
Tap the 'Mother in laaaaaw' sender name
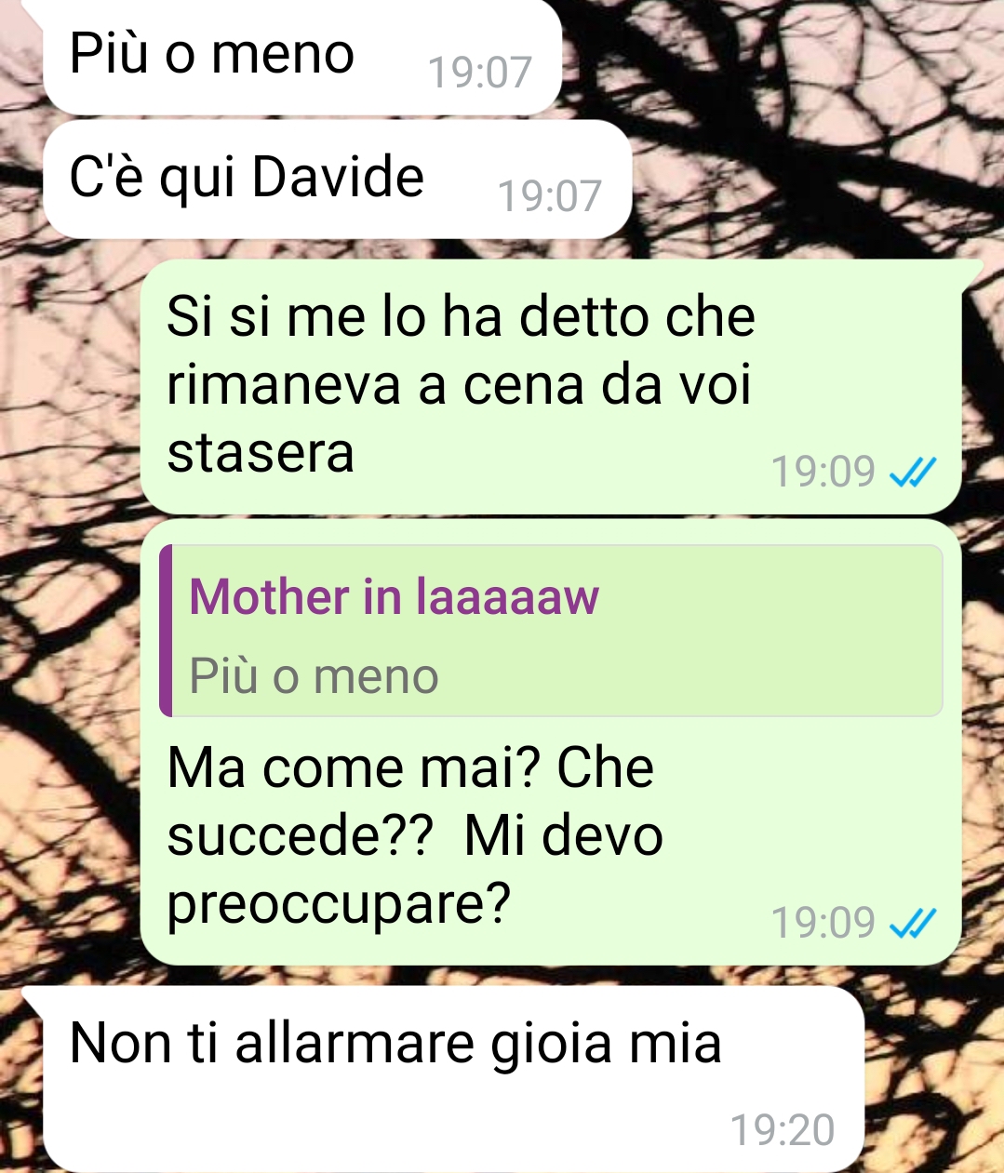pyautogui.click(x=394, y=596)
